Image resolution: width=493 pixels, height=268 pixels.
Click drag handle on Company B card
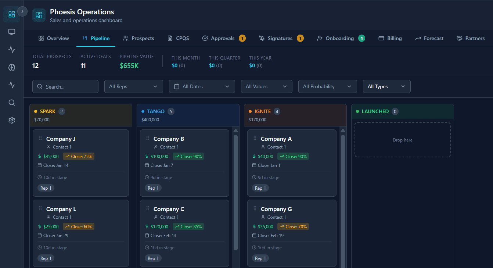click(148, 138)
